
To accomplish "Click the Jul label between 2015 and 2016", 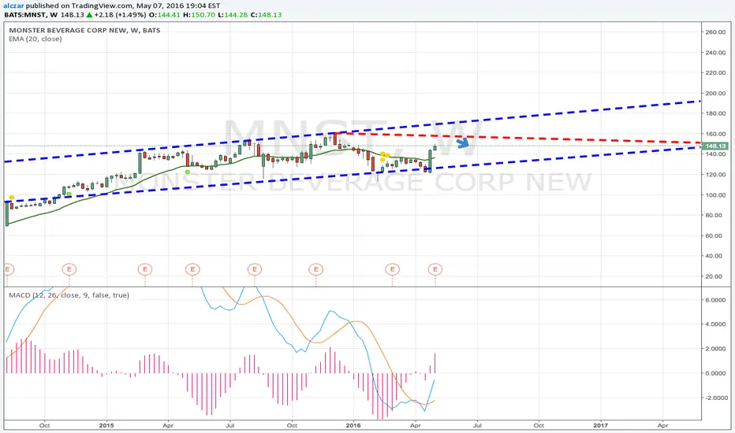I will (230, 425).
